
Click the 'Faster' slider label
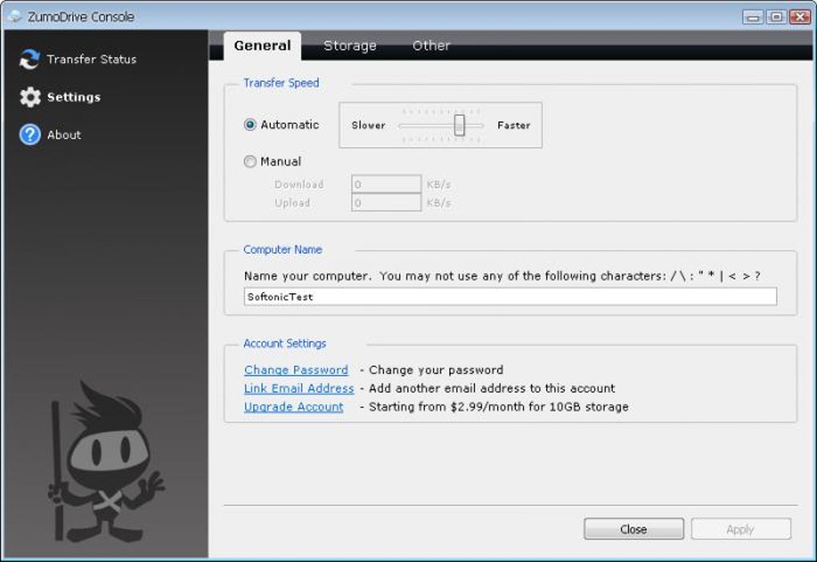tap(513, 125)
